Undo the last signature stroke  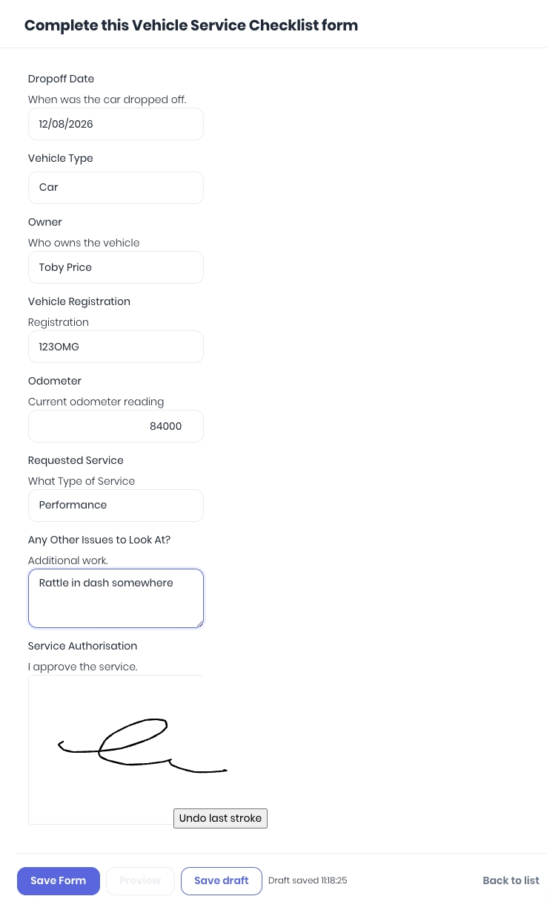click(220, 818)
